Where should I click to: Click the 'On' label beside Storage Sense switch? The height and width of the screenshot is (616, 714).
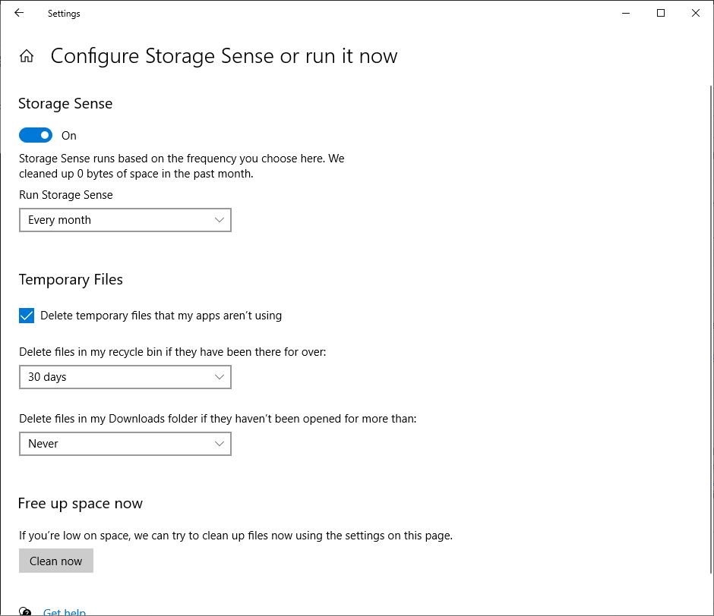pos(69,136)
